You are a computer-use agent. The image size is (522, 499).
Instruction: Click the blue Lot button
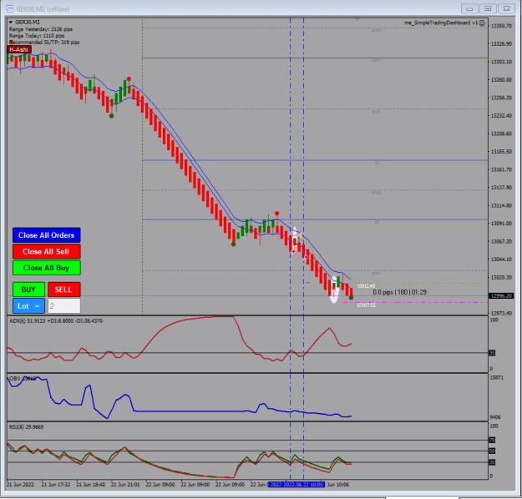(x=28, y=305)
